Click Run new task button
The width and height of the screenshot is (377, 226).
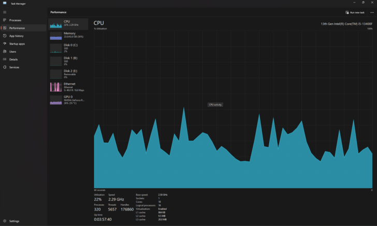tap(355, 12)
